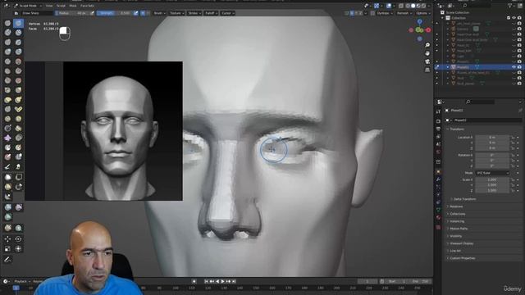Open the Falloff dropdown
The image size is (525, 295).
[211, 13]
